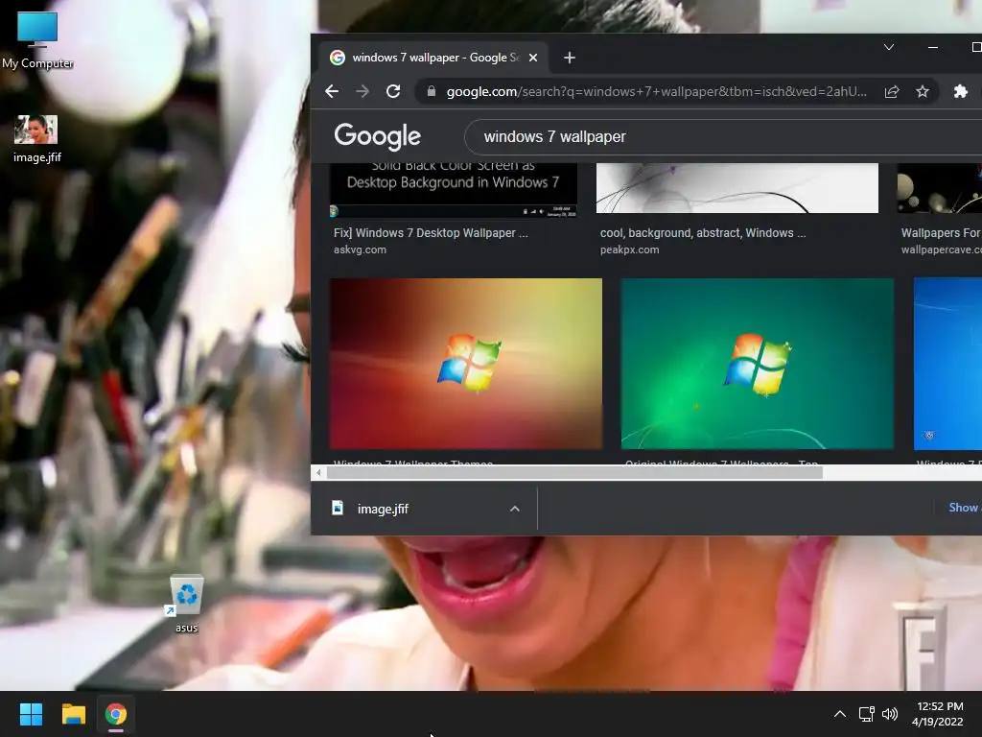Open the Wallpapers For result link
The width and height of the screenshot is (982, 737).
pyautogui.click(x=941, y=233)
